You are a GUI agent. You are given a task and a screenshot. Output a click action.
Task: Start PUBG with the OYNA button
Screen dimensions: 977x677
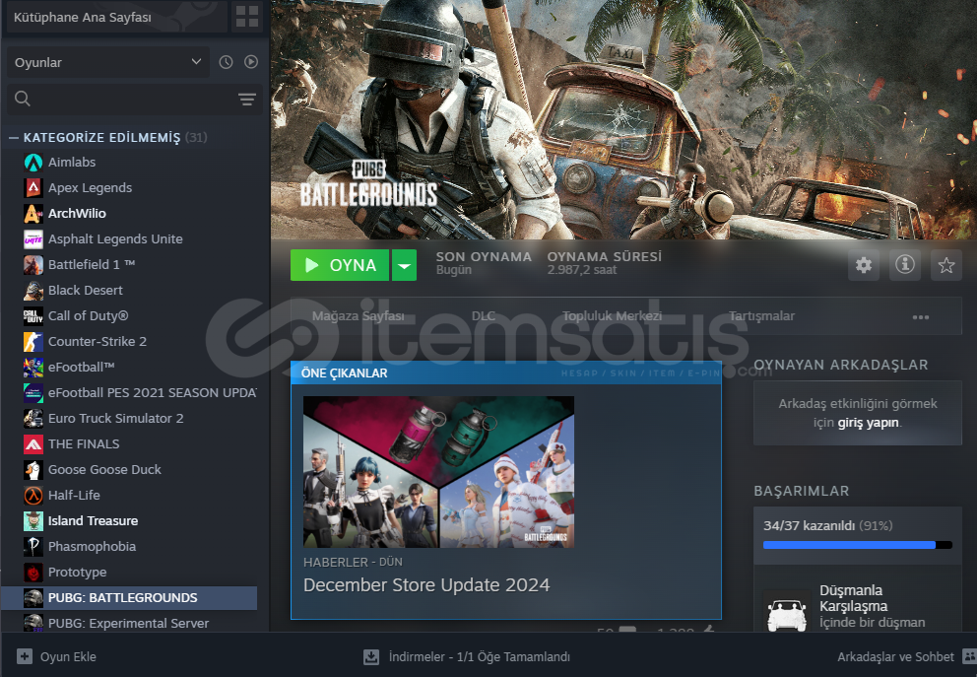[340, 265]
